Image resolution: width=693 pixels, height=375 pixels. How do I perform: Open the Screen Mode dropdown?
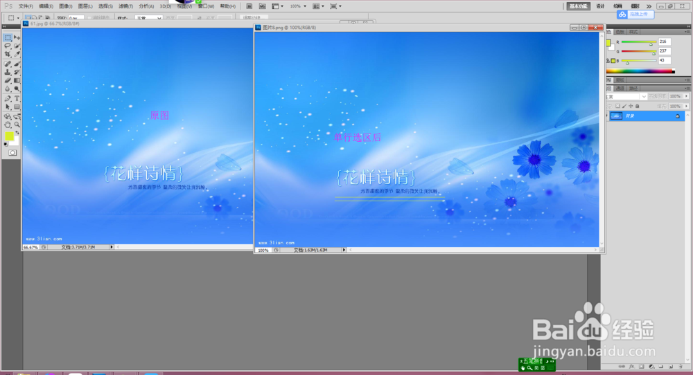pos(336,6)
